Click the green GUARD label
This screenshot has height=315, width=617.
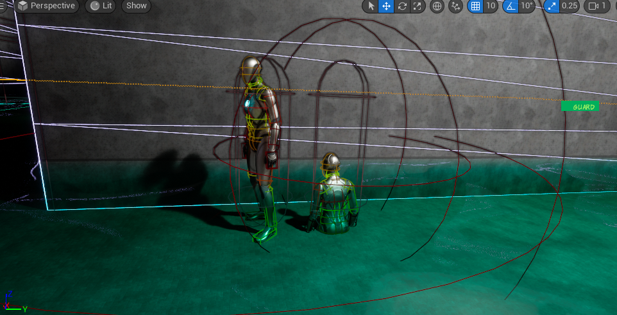tap(580, 106)
